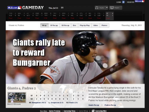
Task: Click the MLB.com logo next to Register
Action: 139,1
